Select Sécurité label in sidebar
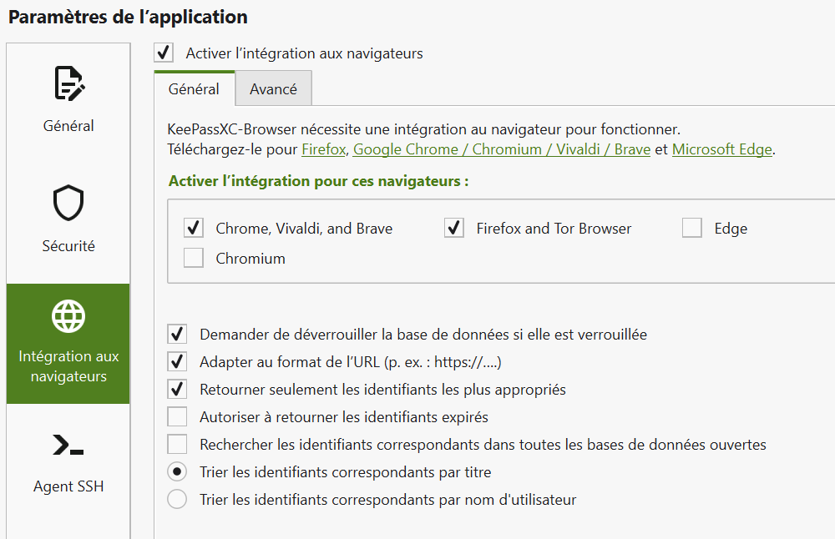Viewport: 835px width, 539px height. pyautogui.click(x=68, y=246)
